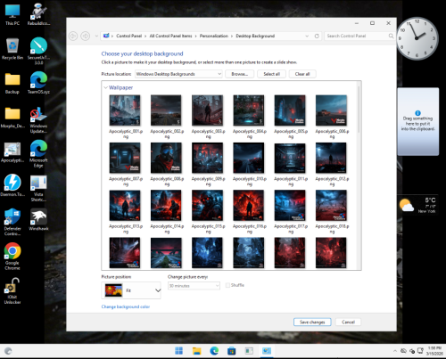
Task: Select the SecureUxTheme 3.0.0 shortcut
Action: tap(38, 51)
